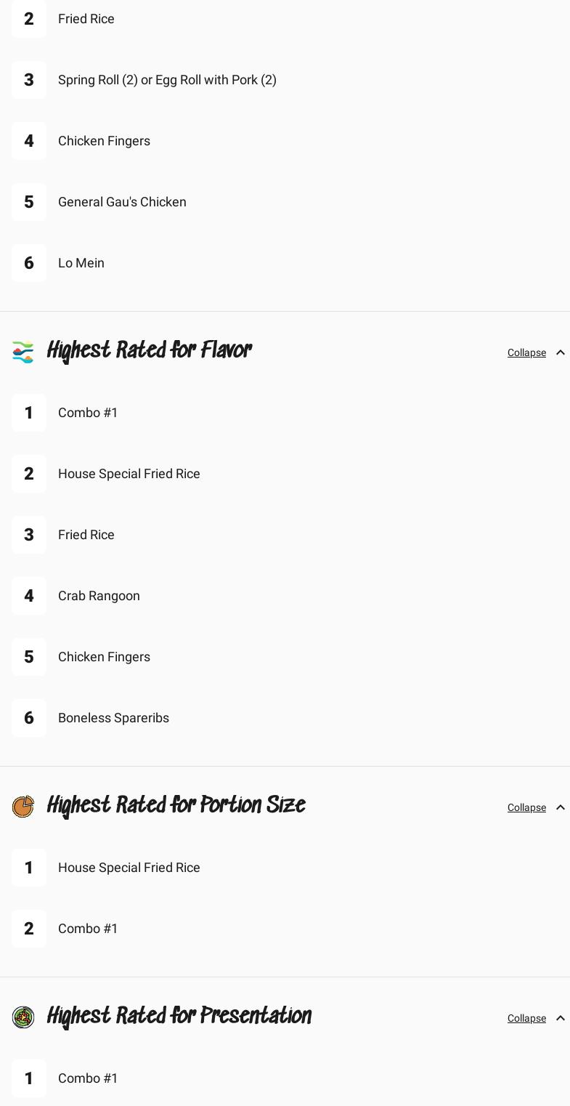Click Highest Rated for Portion Size heading
570x1106 pixels.
tap(176, 806)
